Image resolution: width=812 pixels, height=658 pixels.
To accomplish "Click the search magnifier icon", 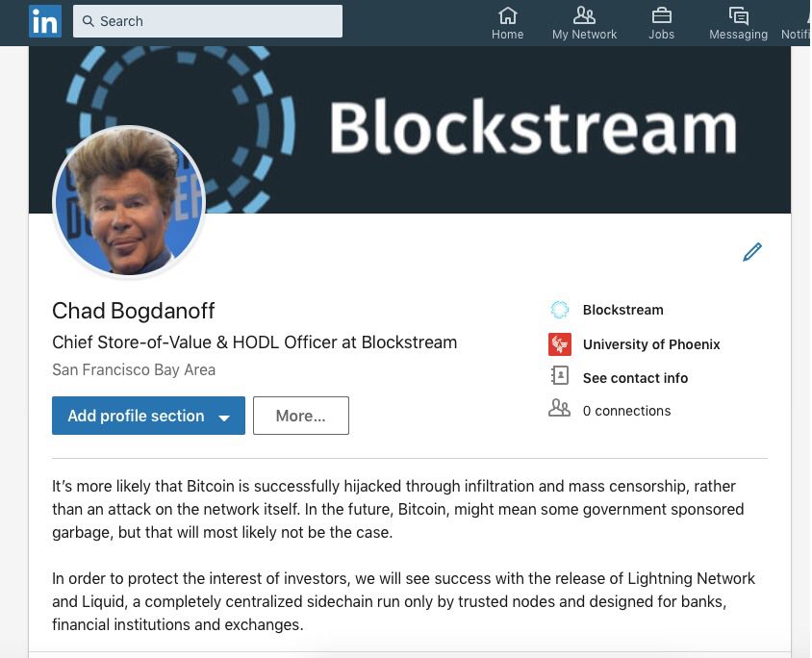I will (89, 21).
